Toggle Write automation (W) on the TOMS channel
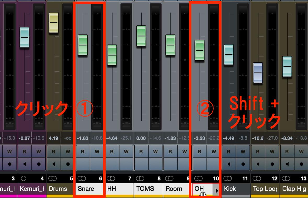Image resolution: width=308 pixels, height=198 pixels. click(155, 152)
